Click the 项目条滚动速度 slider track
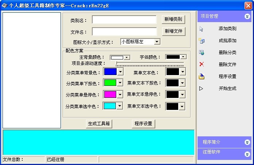This screenshot has height=165, width=254. [150, 64]
